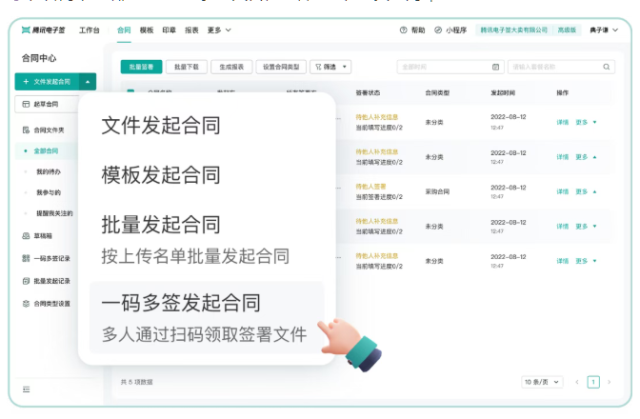Screen dimensions: 640x419
Task: Select 全部合同 in the sidebar
Action: point(46,151)
